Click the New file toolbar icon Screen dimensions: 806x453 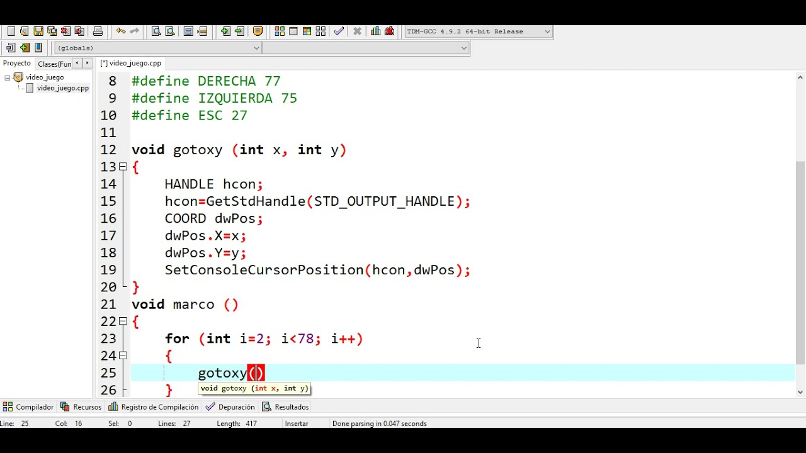11,31
